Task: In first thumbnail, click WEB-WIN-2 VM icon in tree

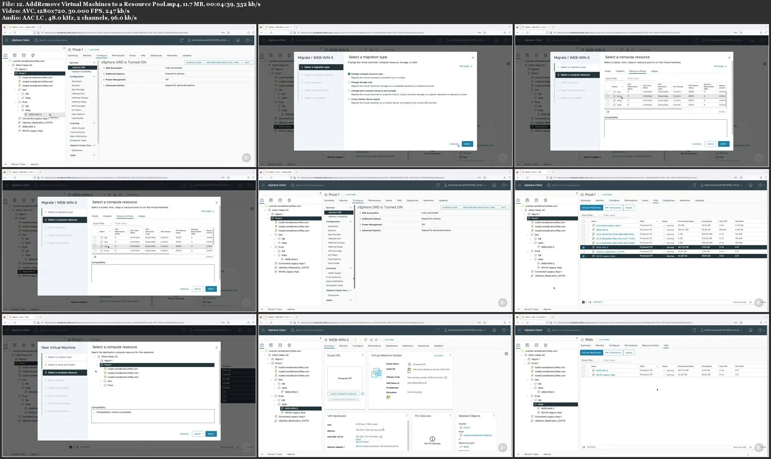Action: (27, 114)
